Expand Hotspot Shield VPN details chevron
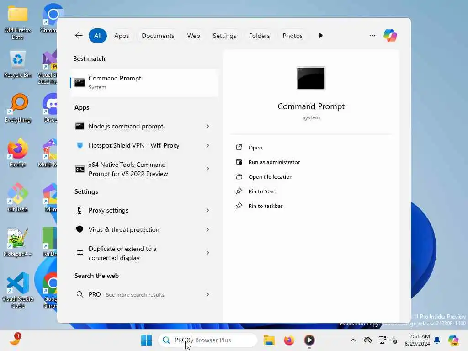The width and height of the screenshot is (468, 351). [208, 145]
